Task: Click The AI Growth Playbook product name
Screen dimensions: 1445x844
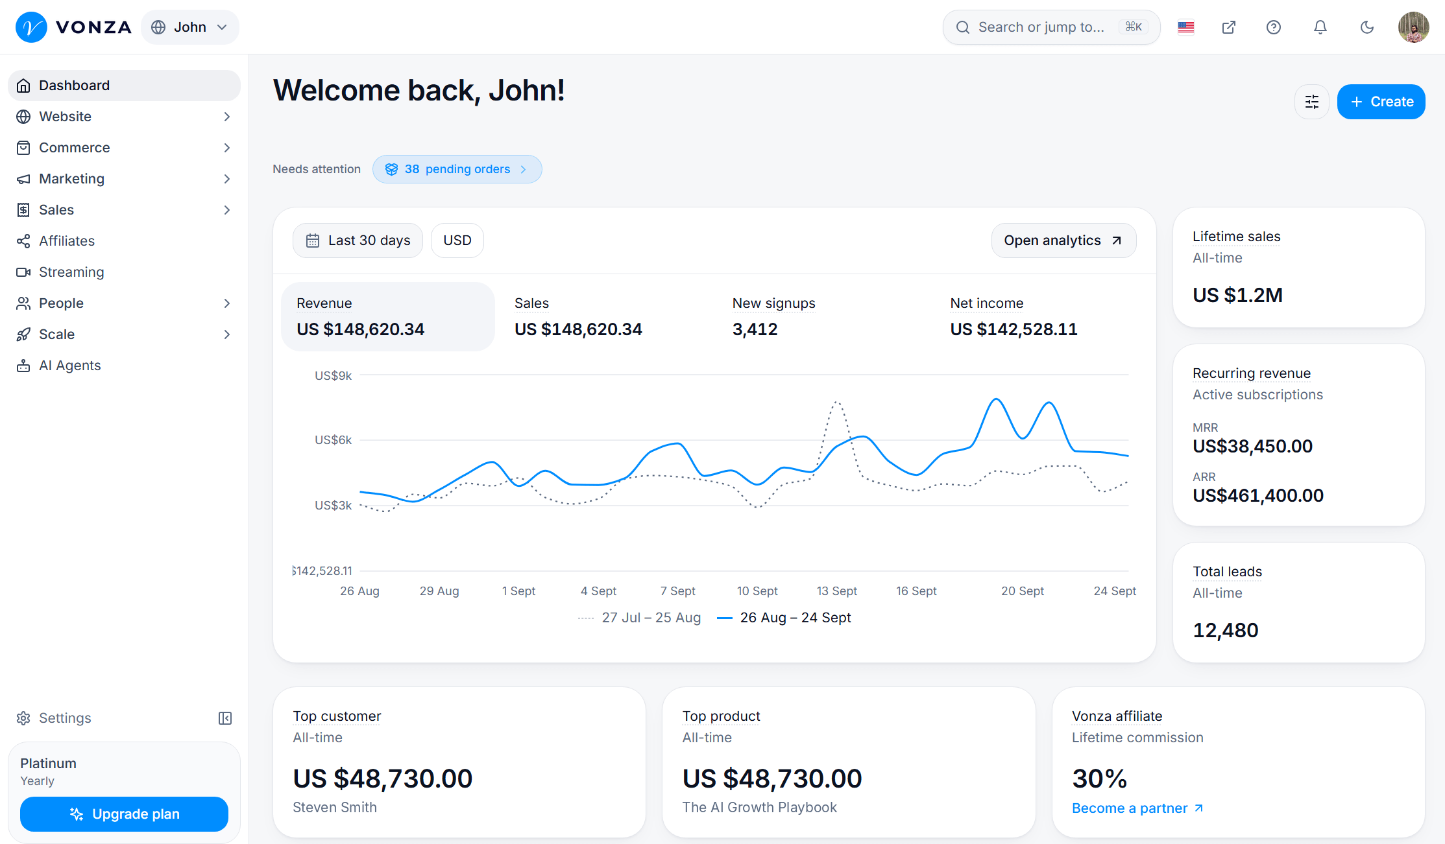Action: [x=760, y=808]
